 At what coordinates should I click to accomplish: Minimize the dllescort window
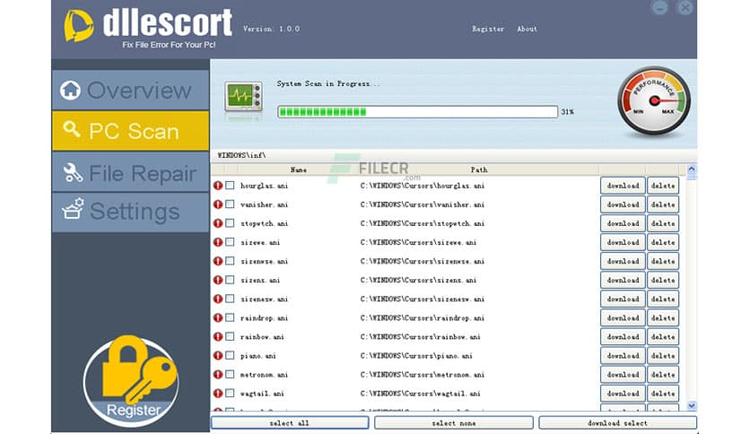point(659,7)
